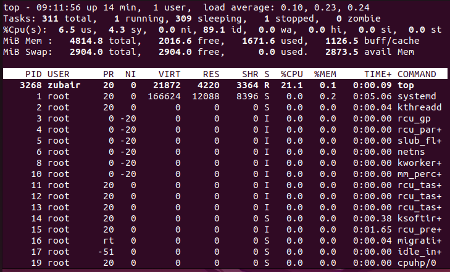The width and height of the screenshot is (450, 272).
Task: Select the %MEM column header
Action: [325, 74]
